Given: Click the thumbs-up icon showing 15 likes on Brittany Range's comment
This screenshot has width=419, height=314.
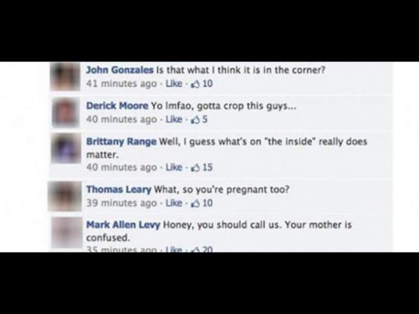Looking at the screenshot, I should [195, 167].
